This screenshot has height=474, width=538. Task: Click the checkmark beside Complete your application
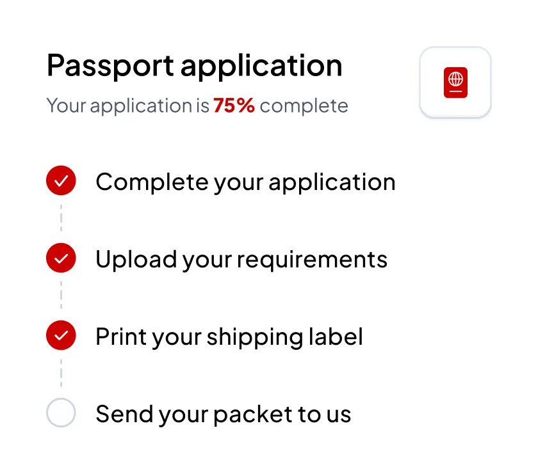61,180
